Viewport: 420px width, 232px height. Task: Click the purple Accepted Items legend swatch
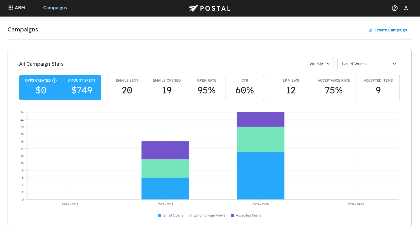pos(232,215)
